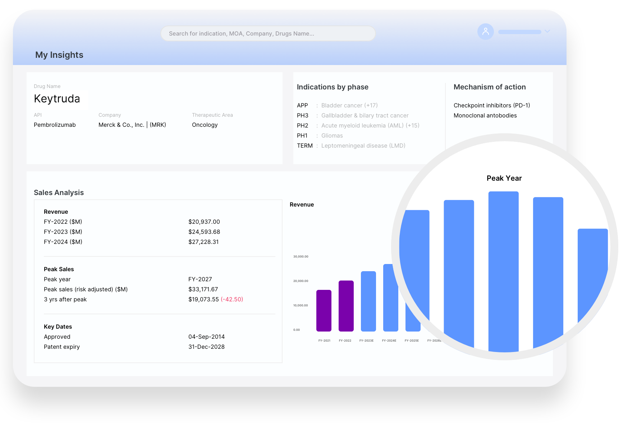Click the 3 yrs after peak row label
The image size is (628, 426).
pos(65,300)
